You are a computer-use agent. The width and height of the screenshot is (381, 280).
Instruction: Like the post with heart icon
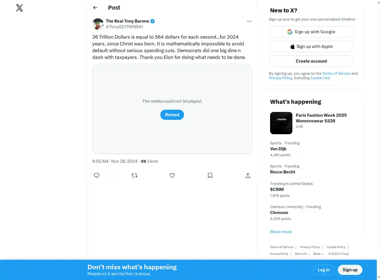[x=172, y=175]
